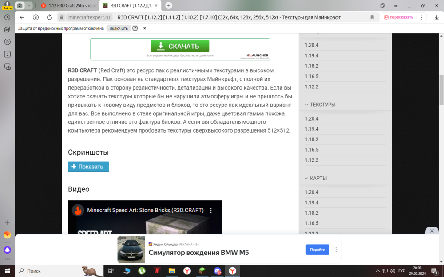
Task: Open uTorrent from the taskbar
Action: pos(142,271)
